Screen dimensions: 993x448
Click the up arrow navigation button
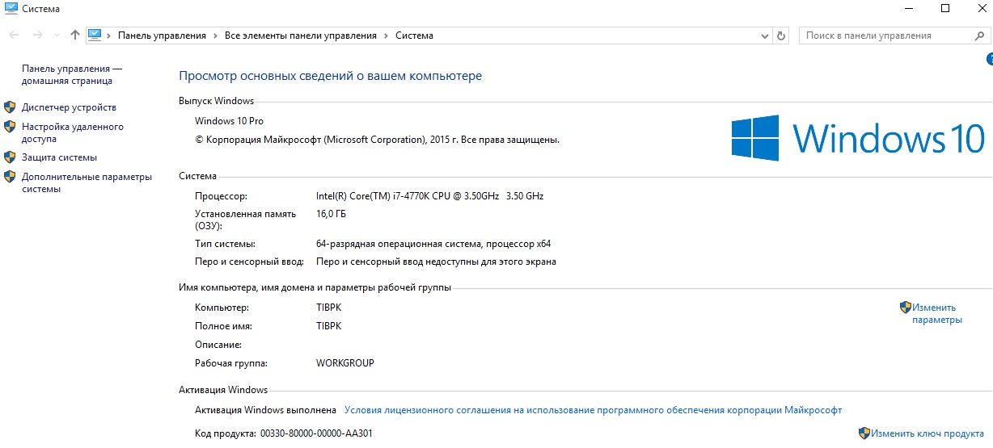75,36
